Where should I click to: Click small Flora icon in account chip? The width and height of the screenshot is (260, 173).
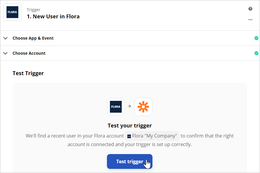tap(129, 136)
